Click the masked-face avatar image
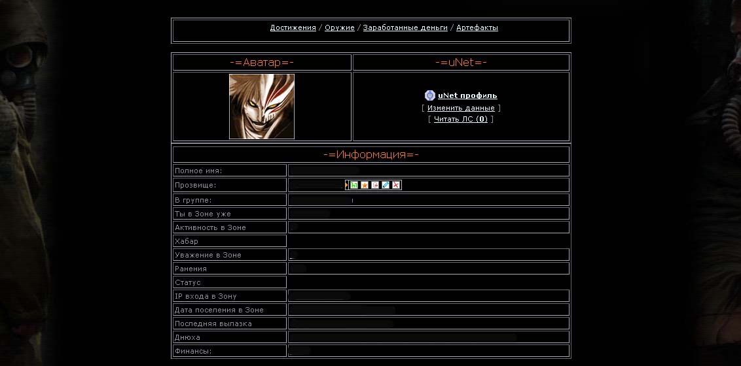This screenshot has width=741, height=366. point(262,106)
